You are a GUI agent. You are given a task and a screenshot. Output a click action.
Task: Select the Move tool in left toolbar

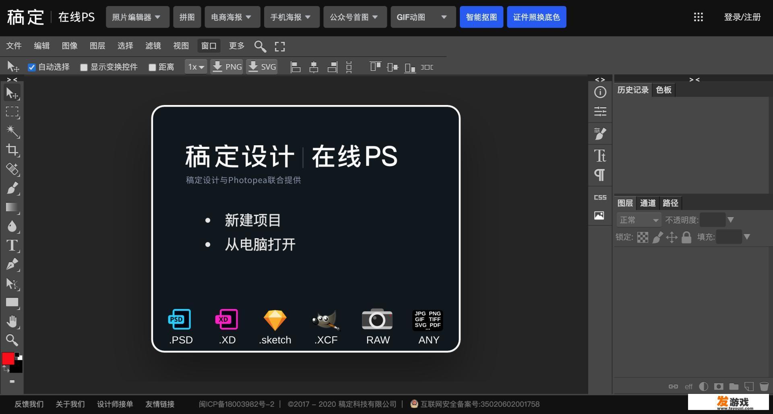12,93
